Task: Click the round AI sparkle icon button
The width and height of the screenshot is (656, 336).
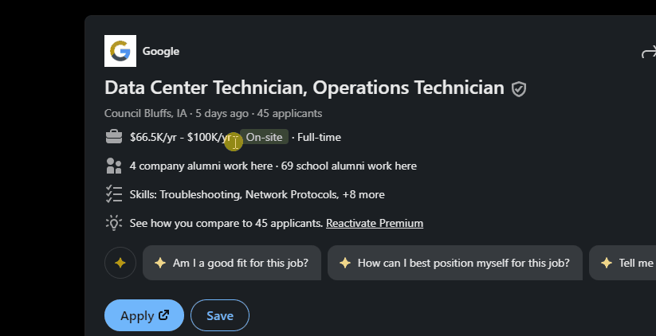Action: pos(120,263)
